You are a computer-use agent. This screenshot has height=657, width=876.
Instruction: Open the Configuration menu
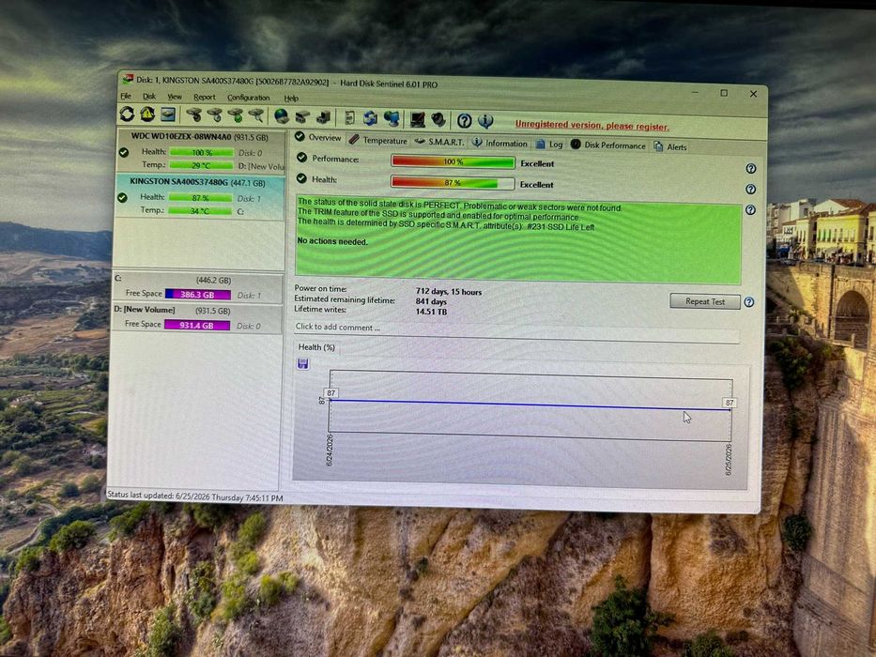(x=248, y=98)
